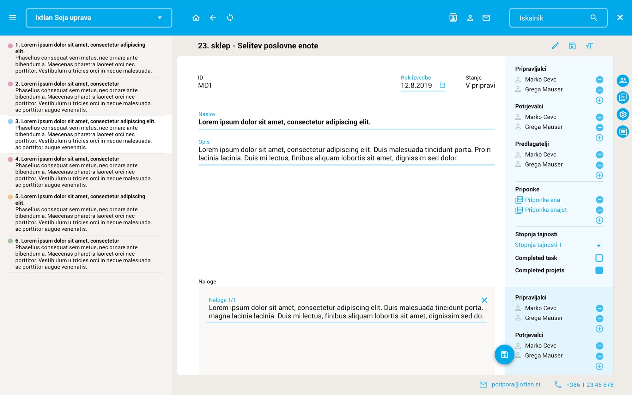Open the settings gear side button
The image size is (632, 395).
tap(623, 114)
